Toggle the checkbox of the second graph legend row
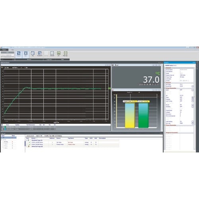 pos(2,129)
